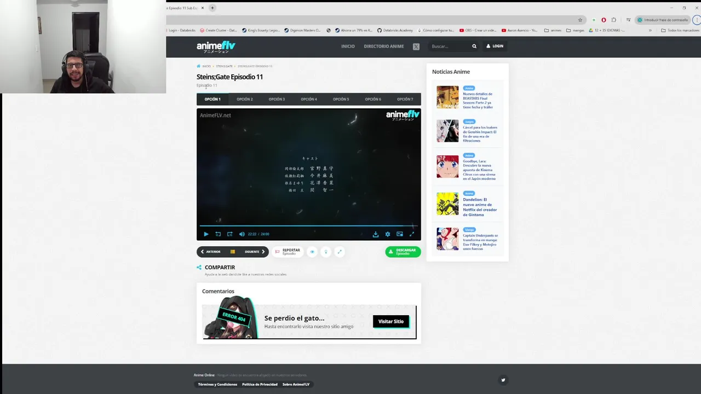Open STEINS;GATE breadcrumb link
Screen dimensions: 701x394
pyautogui.click(x=224, y=66)
